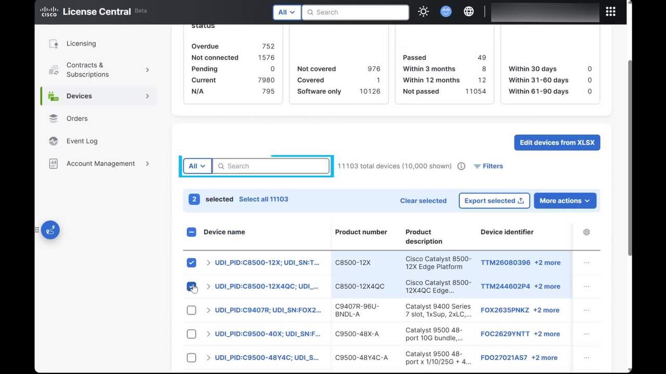The image size is (666, 374).
Task: Click the header global search field
Action: [x=355, y=12]
